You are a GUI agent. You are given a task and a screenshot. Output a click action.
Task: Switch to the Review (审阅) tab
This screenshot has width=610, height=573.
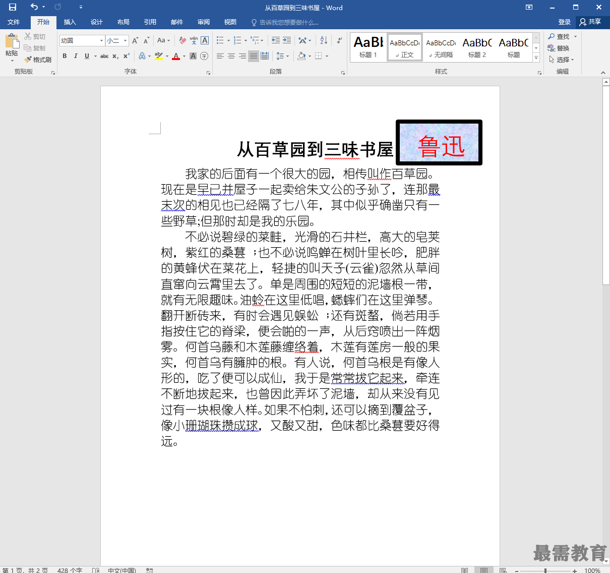(x=204, y=22)
